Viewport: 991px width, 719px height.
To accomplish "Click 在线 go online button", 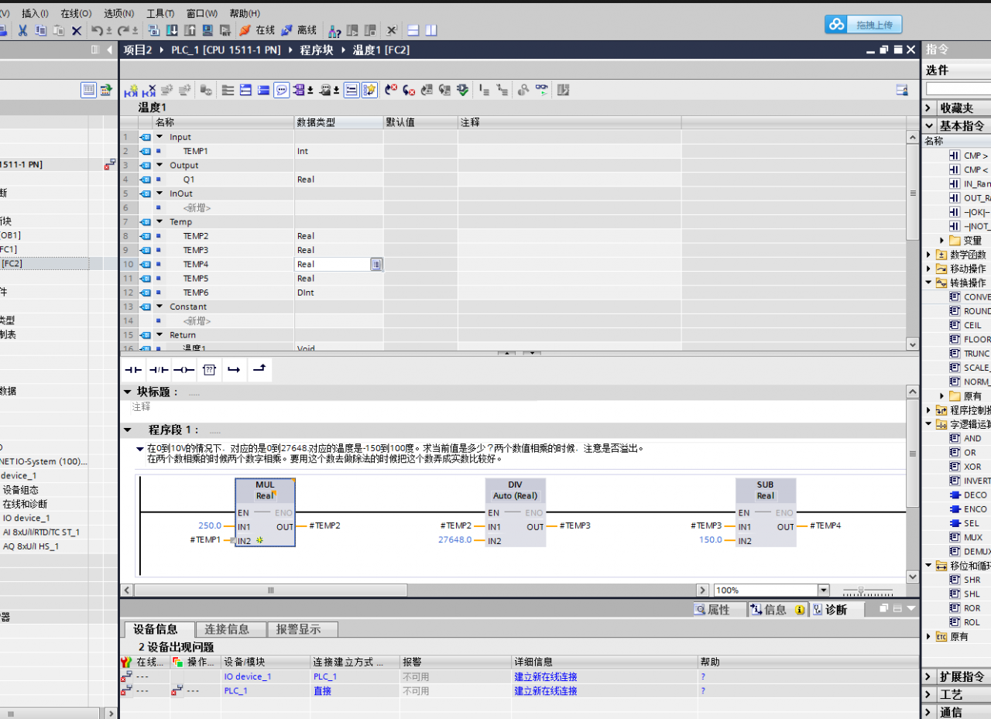I will click(257, 30).
